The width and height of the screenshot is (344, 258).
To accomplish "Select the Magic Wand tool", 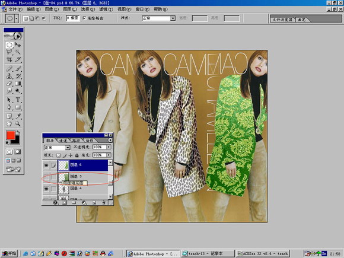I will 18,52.
